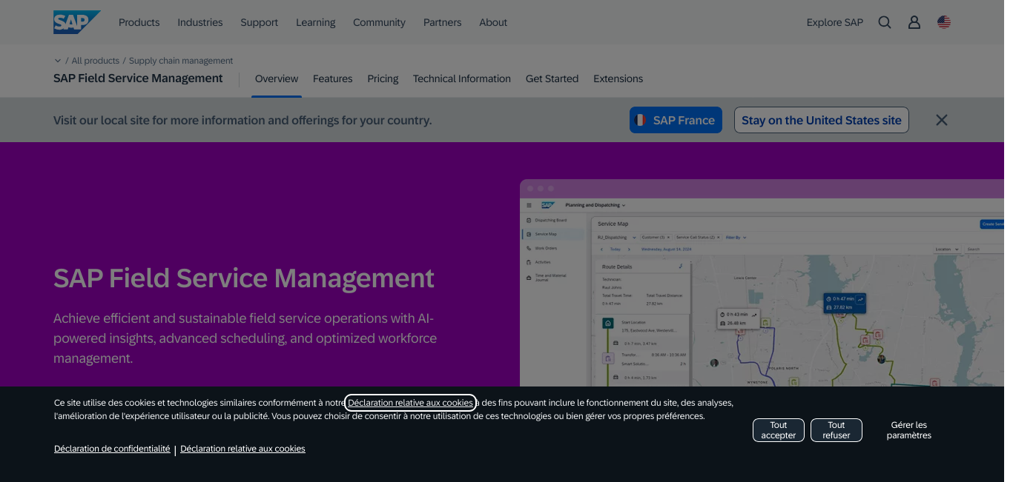Click the Tout refuser cookies button

tap(837, 430)
